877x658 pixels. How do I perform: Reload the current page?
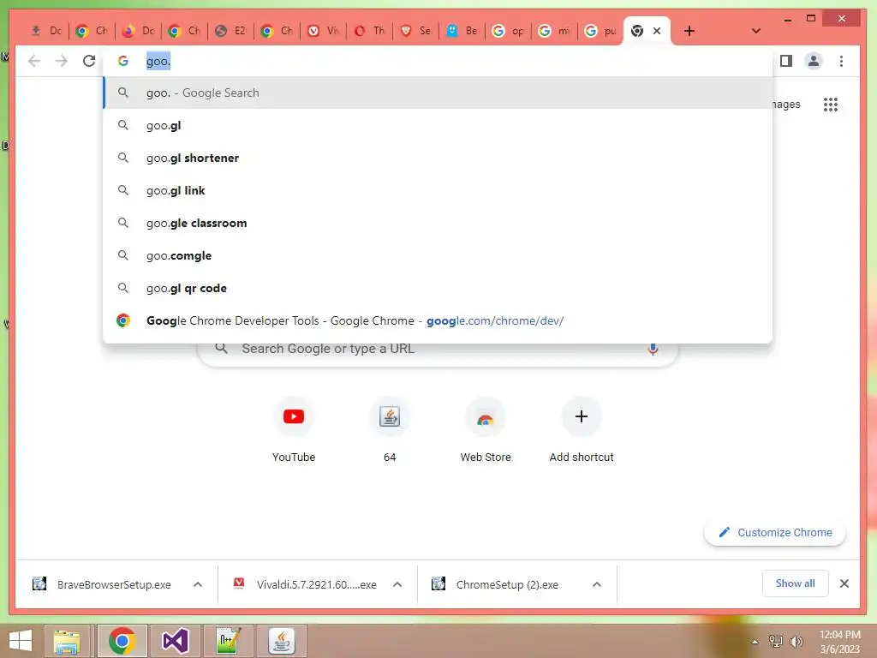tap(89, 61)
